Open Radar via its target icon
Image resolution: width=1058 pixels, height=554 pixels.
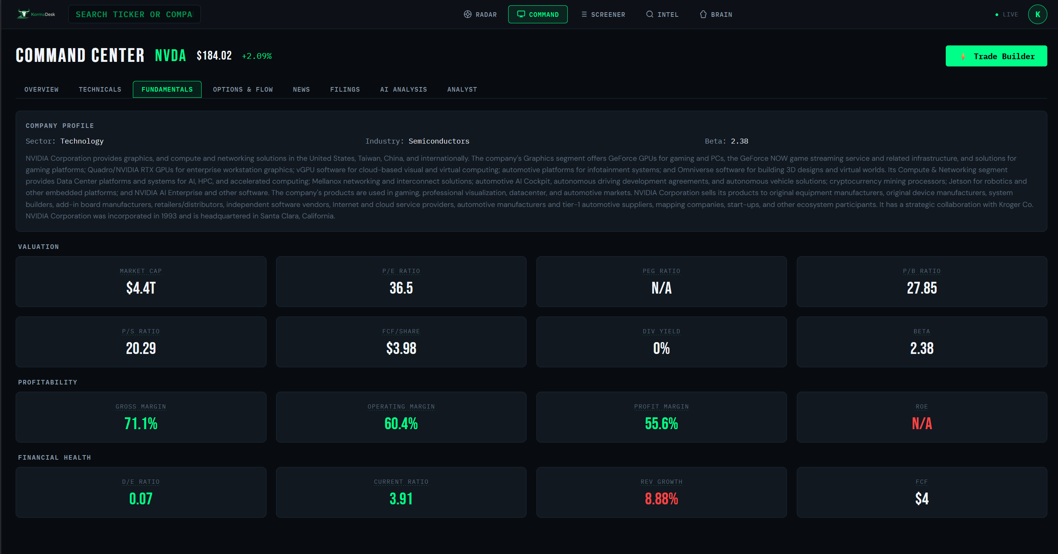coord(467,15)
